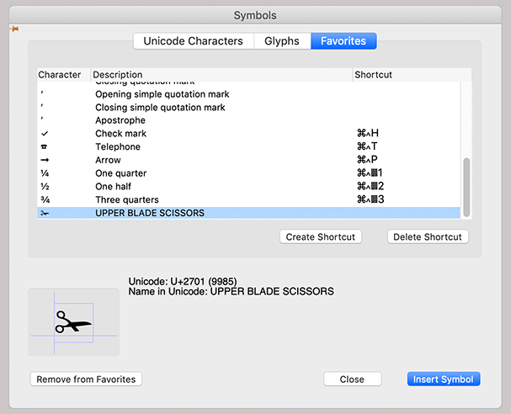Viewport: 511px width, 414px height.
Task: Click the large scissors preview image
Action: point(73,321)
